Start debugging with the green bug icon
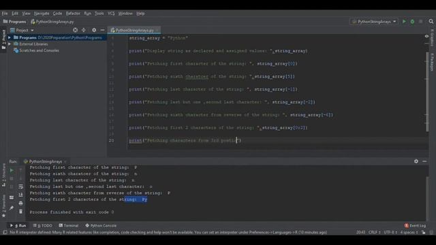 coord(412,21)
